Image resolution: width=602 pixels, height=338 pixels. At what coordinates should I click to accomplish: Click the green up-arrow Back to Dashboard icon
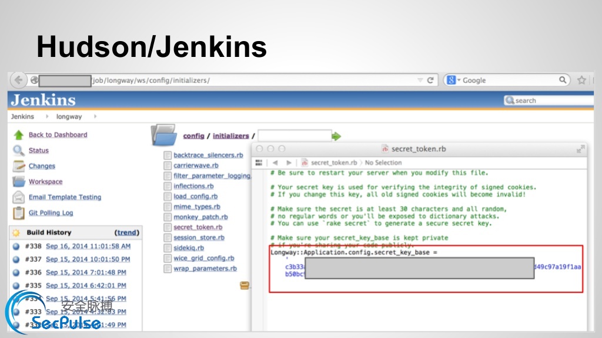click(x=18, y=135)
